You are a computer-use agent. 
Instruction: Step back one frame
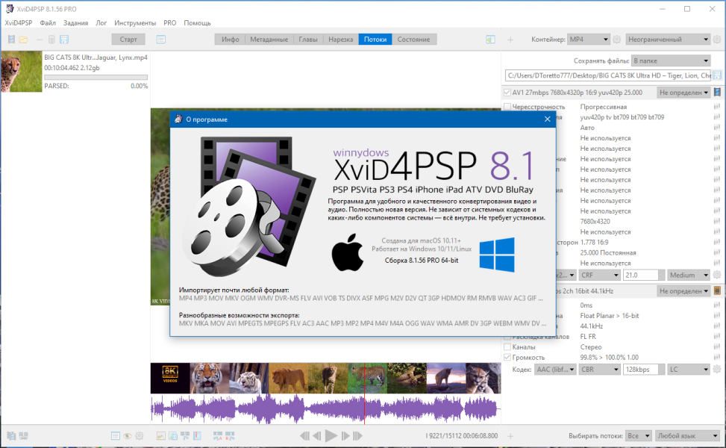317,435
